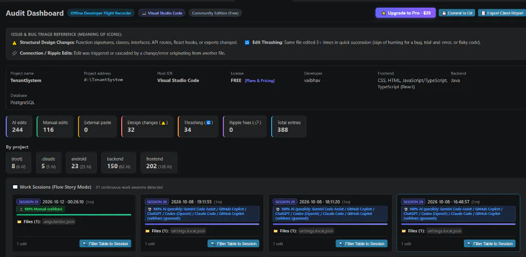This screenshot has height=257, width=526.
Task: Click the TenantSystem project name
Action: (26, 81)
